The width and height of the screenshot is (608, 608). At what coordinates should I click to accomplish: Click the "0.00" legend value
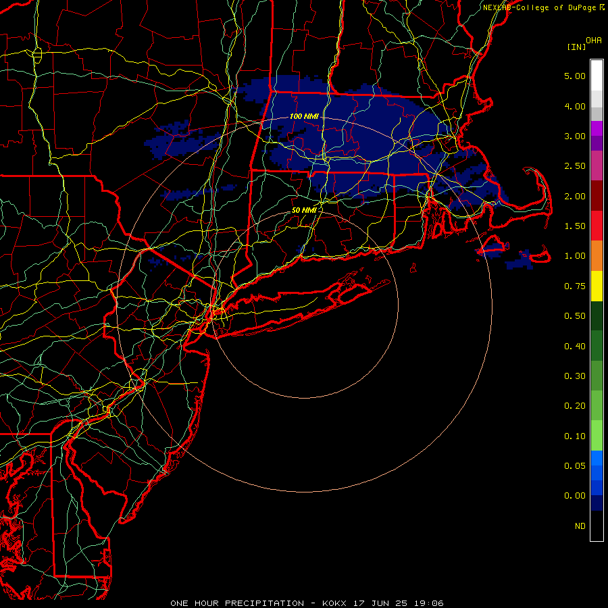575,496
